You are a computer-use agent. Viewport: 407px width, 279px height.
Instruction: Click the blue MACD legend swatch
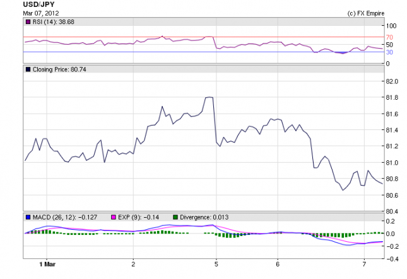[x=28, y=218]
